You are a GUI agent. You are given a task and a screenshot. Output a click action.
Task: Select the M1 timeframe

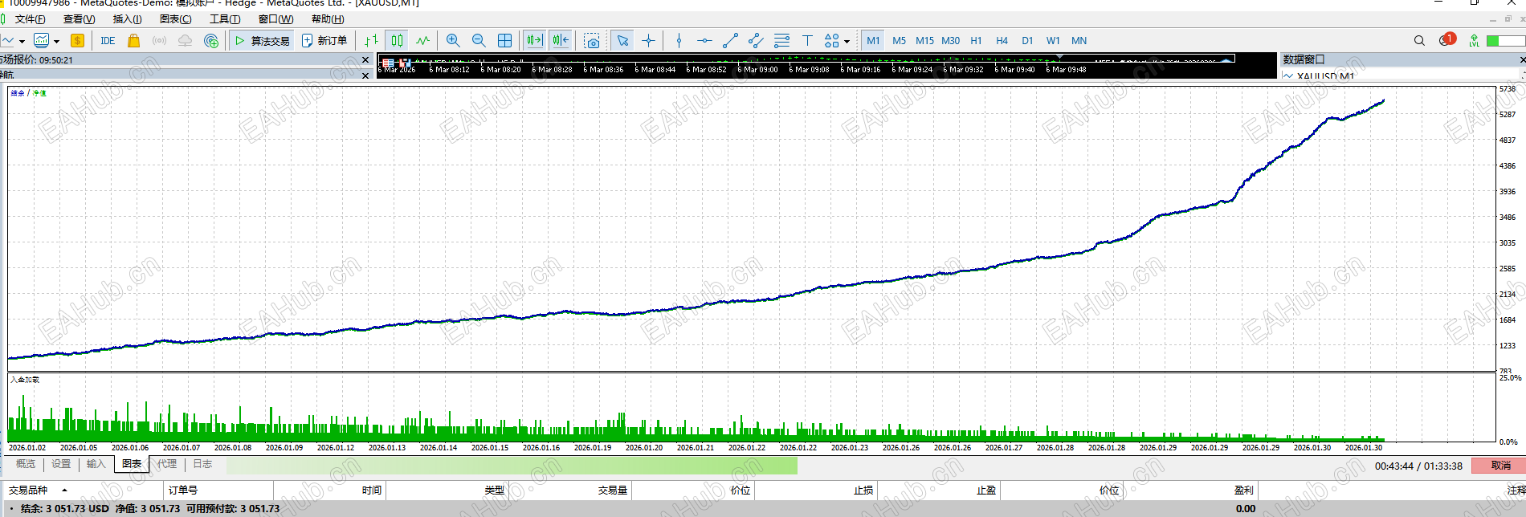(873, 40)
